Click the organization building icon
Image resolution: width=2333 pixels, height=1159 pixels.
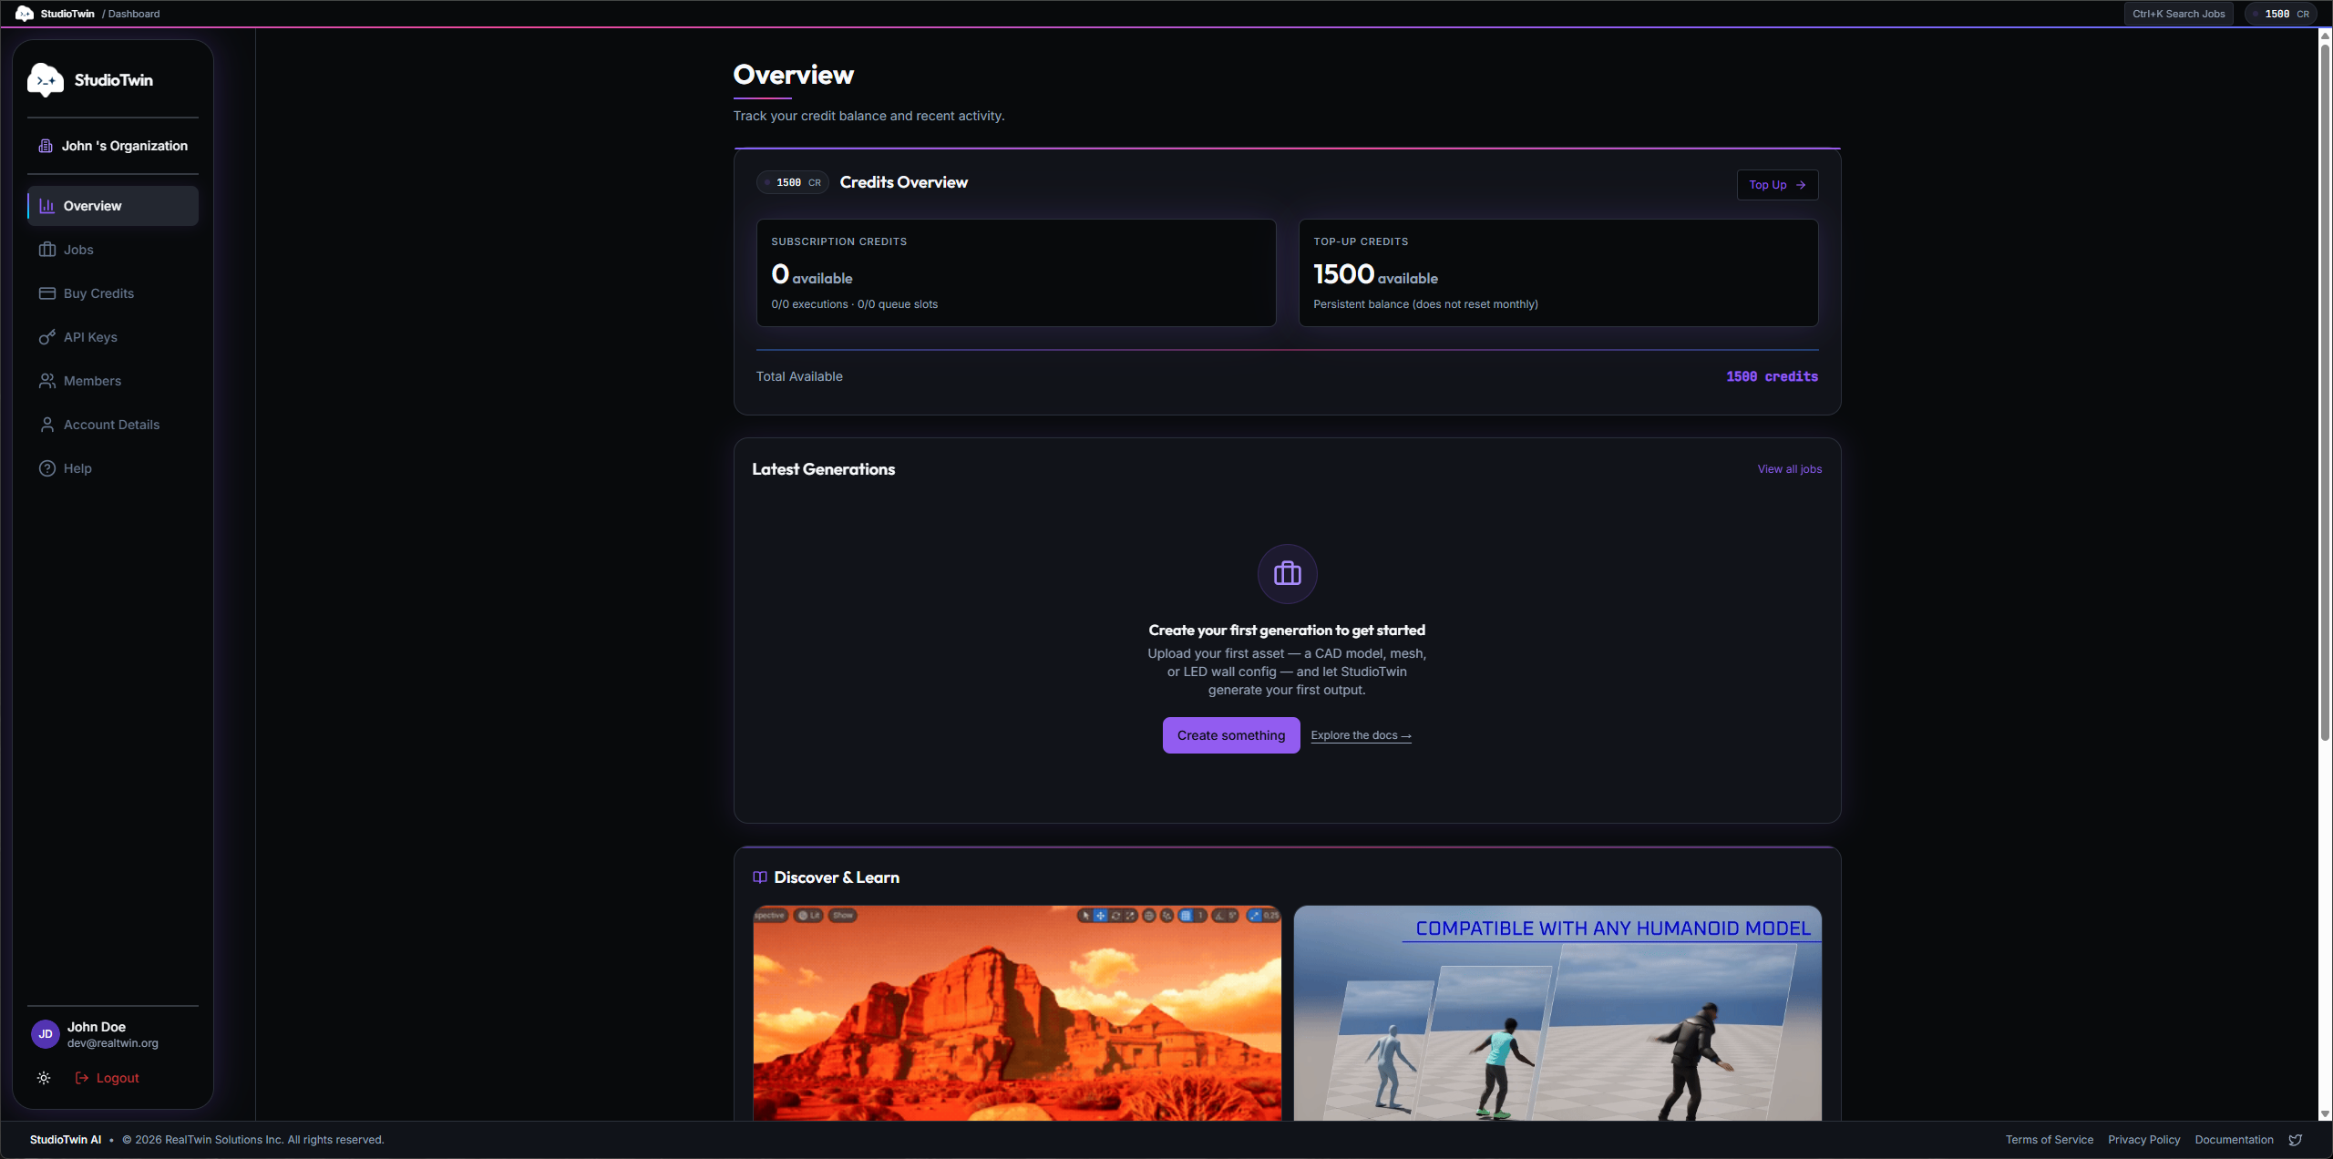(x=46, y=146)
